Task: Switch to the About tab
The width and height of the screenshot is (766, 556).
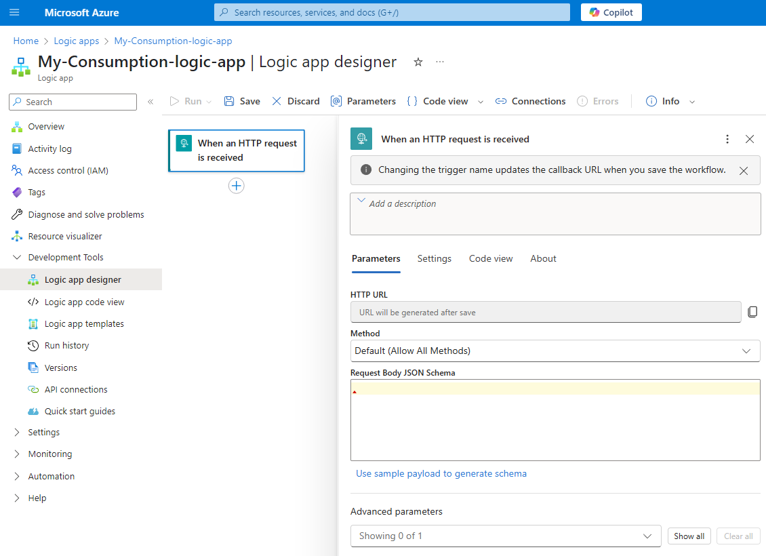Action: point(543,259)
